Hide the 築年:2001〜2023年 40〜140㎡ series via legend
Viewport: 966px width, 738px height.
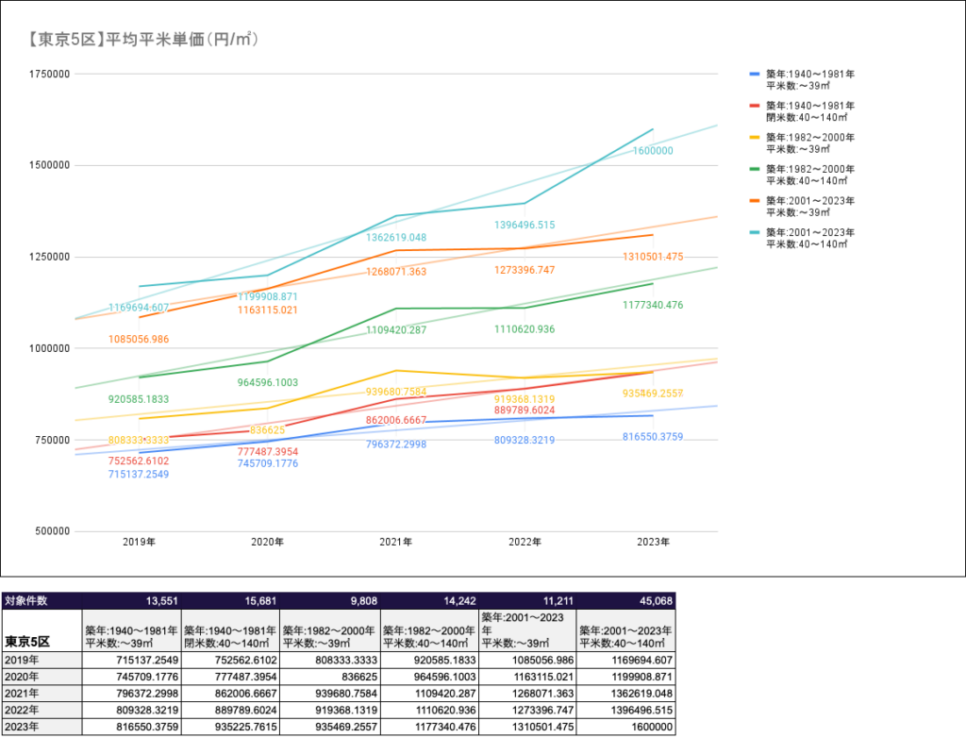(x=811, y=238)
